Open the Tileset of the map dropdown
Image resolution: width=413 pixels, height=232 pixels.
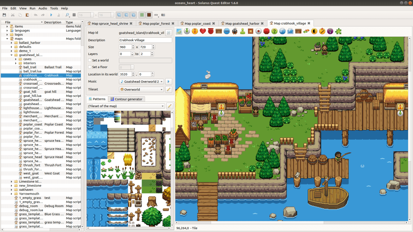click(x=126, y=106)
